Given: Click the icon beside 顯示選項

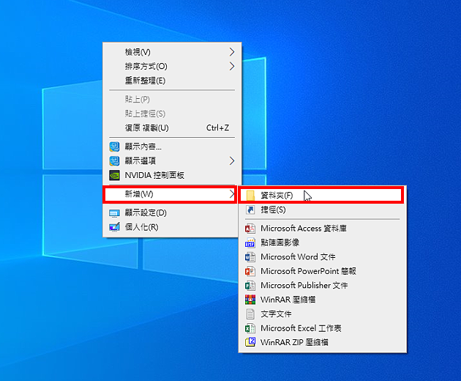Looking at the screenshot, I should [x=114, y=160].
